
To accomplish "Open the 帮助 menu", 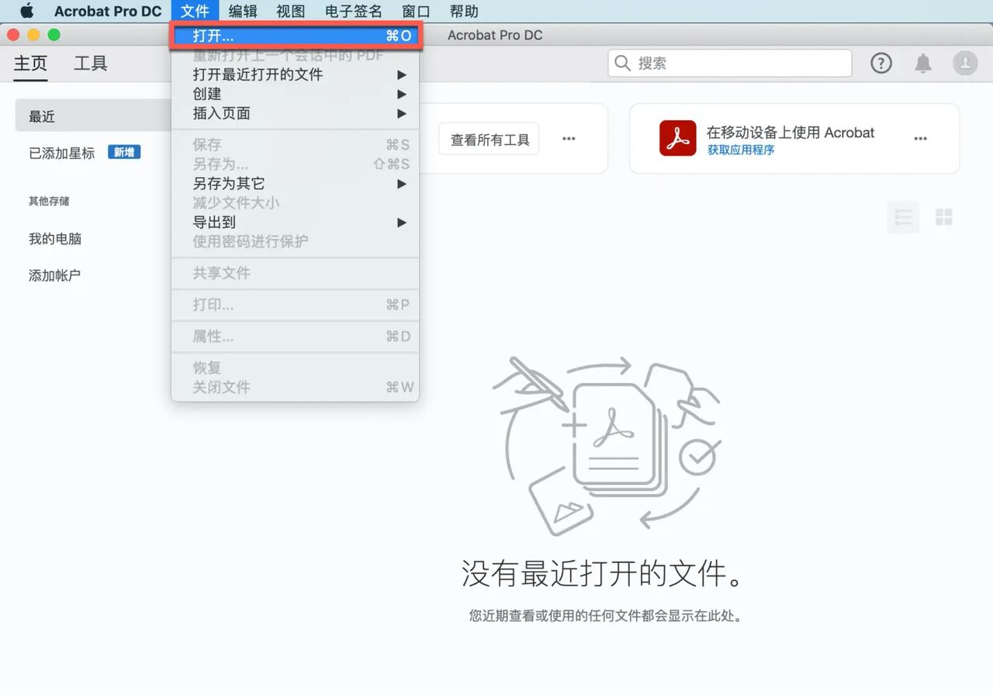I will point(464,11).
